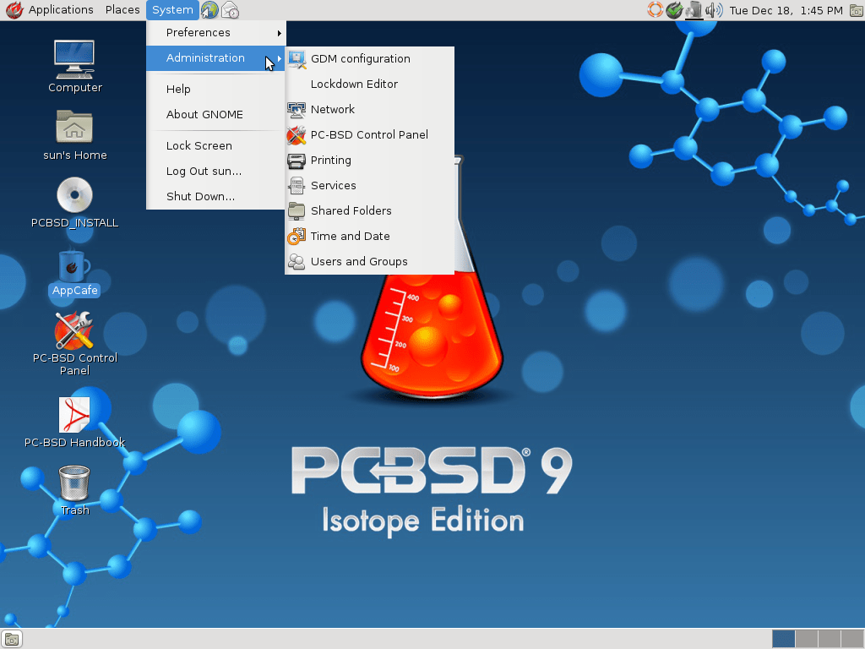Open the Places menu
865x649 pixels.
[122, 10]
